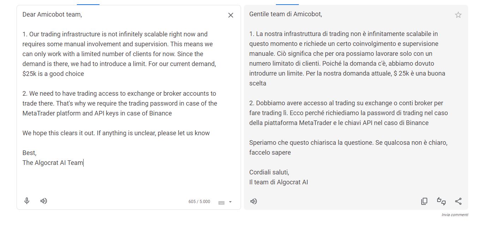The width and height of the screenshot is (483, 226).
Task: Click the source paragraph mentioning MetaTrader platform
Action: tap(120, 103)
